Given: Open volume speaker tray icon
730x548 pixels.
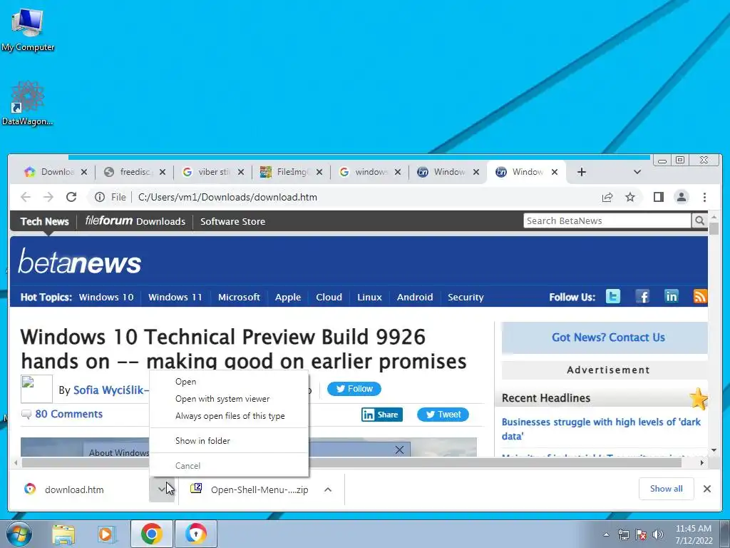Looking at the screenshot, I should click(658, 534).
